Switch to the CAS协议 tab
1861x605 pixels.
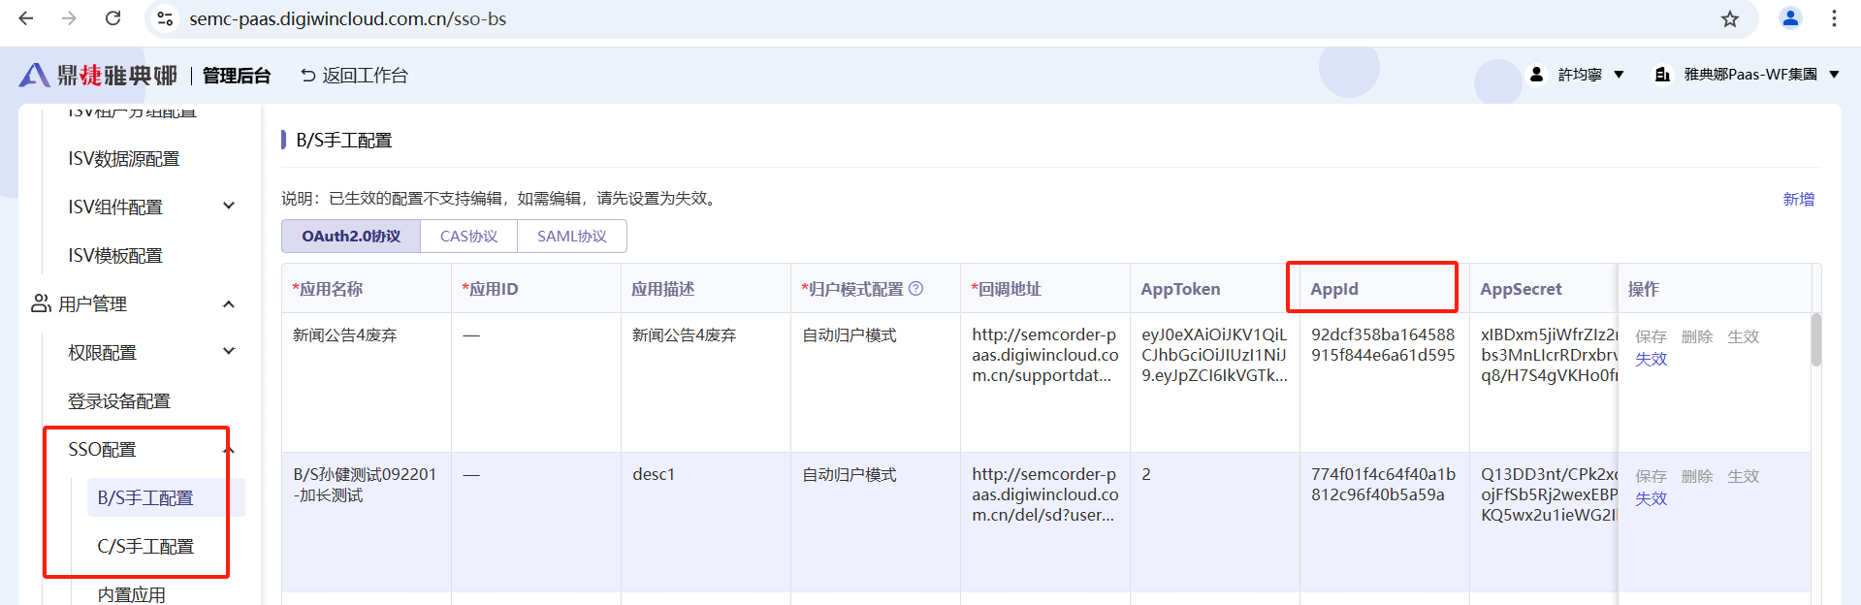click(x=468, y=237)
